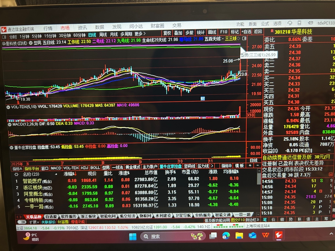The height and width of the screenshot is (251, 335).
Task: Toggle the X10 volume scale button
Action: (251, 115)
